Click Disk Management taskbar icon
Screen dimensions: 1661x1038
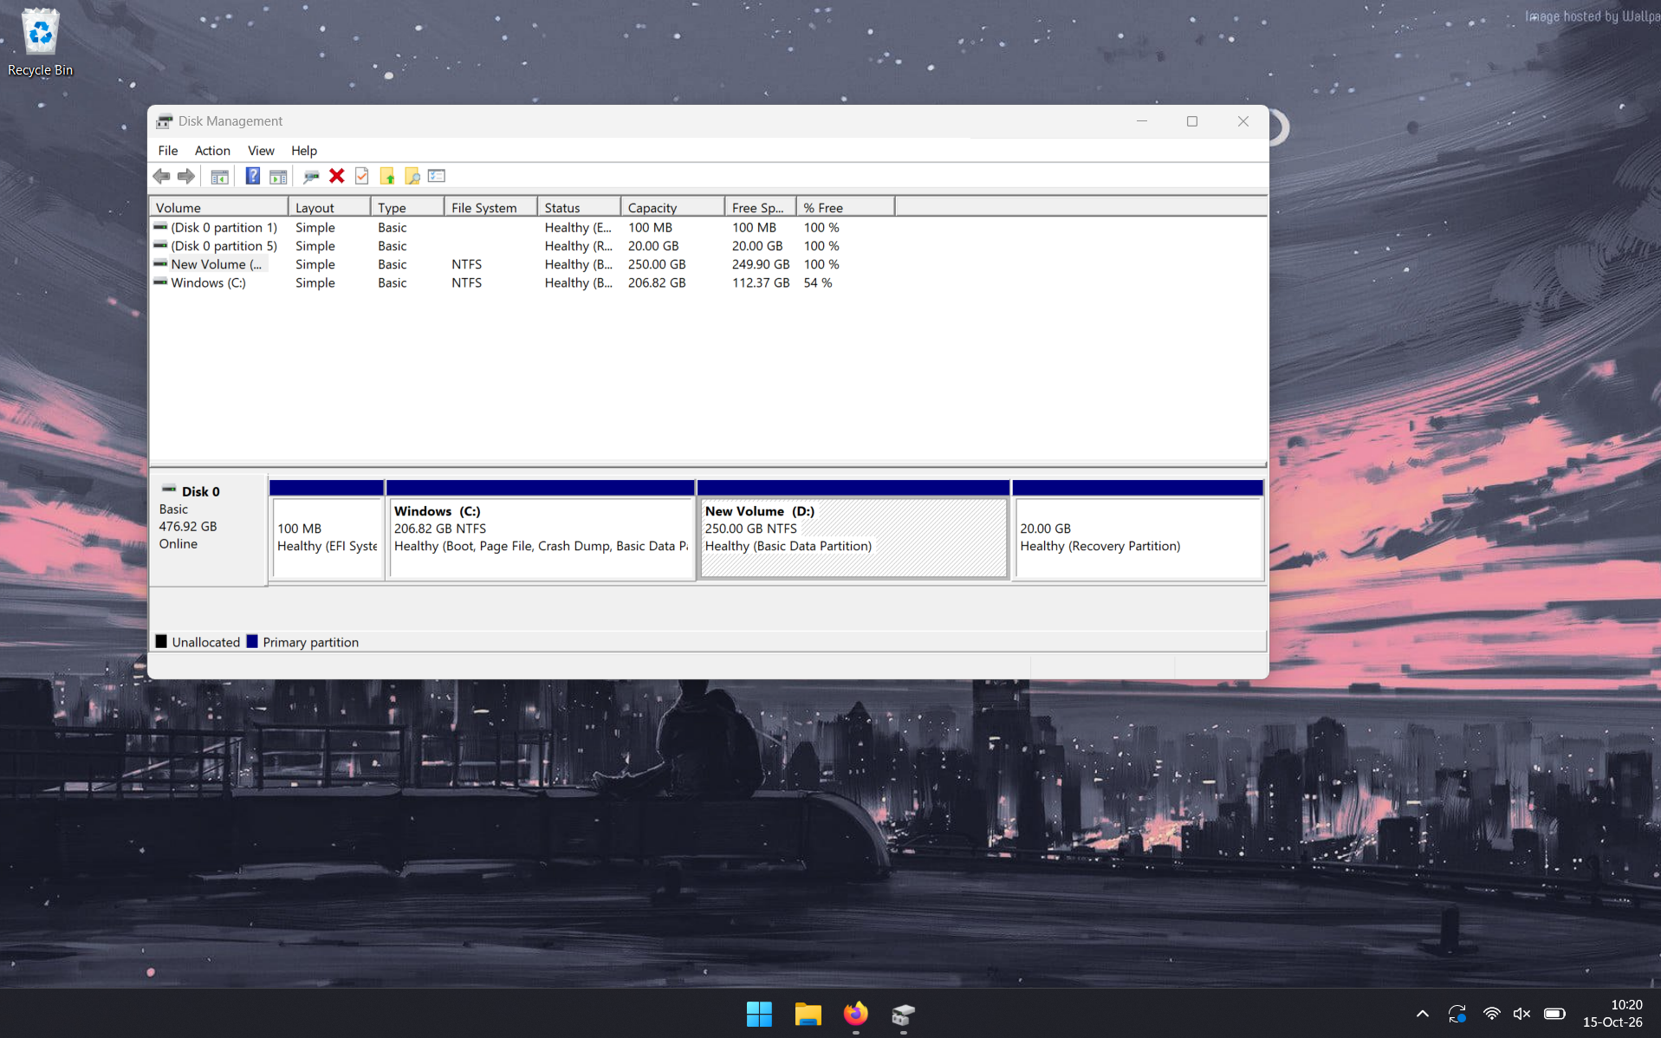(903, 1014)
